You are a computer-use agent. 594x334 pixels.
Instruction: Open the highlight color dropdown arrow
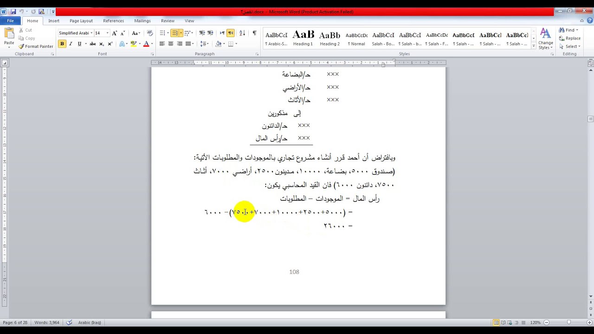(x=139, y=44)
